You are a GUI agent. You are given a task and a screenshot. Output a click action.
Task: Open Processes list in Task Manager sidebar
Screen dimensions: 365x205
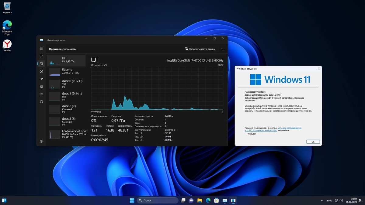click(41, 56)
